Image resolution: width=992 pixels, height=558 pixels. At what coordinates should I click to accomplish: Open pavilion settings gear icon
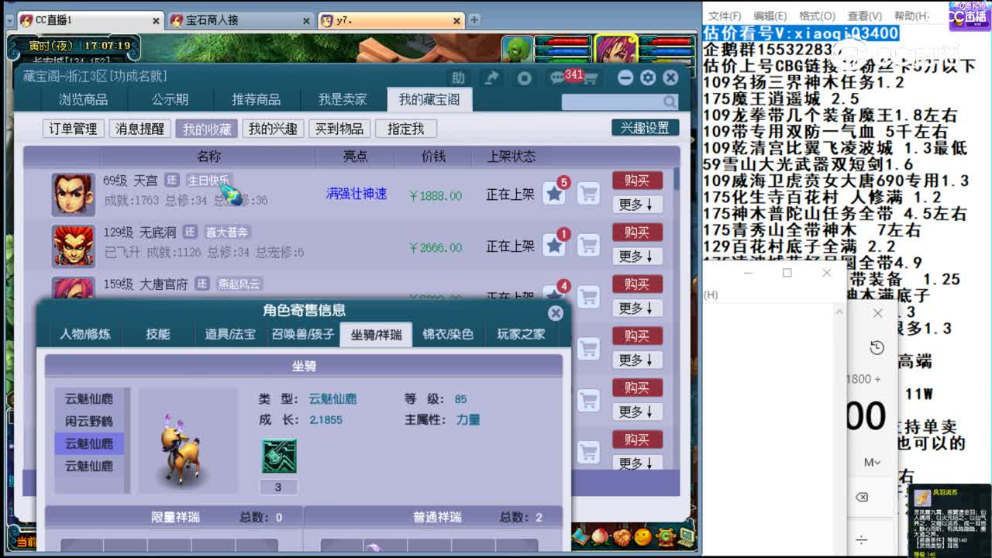coord(648,77)
